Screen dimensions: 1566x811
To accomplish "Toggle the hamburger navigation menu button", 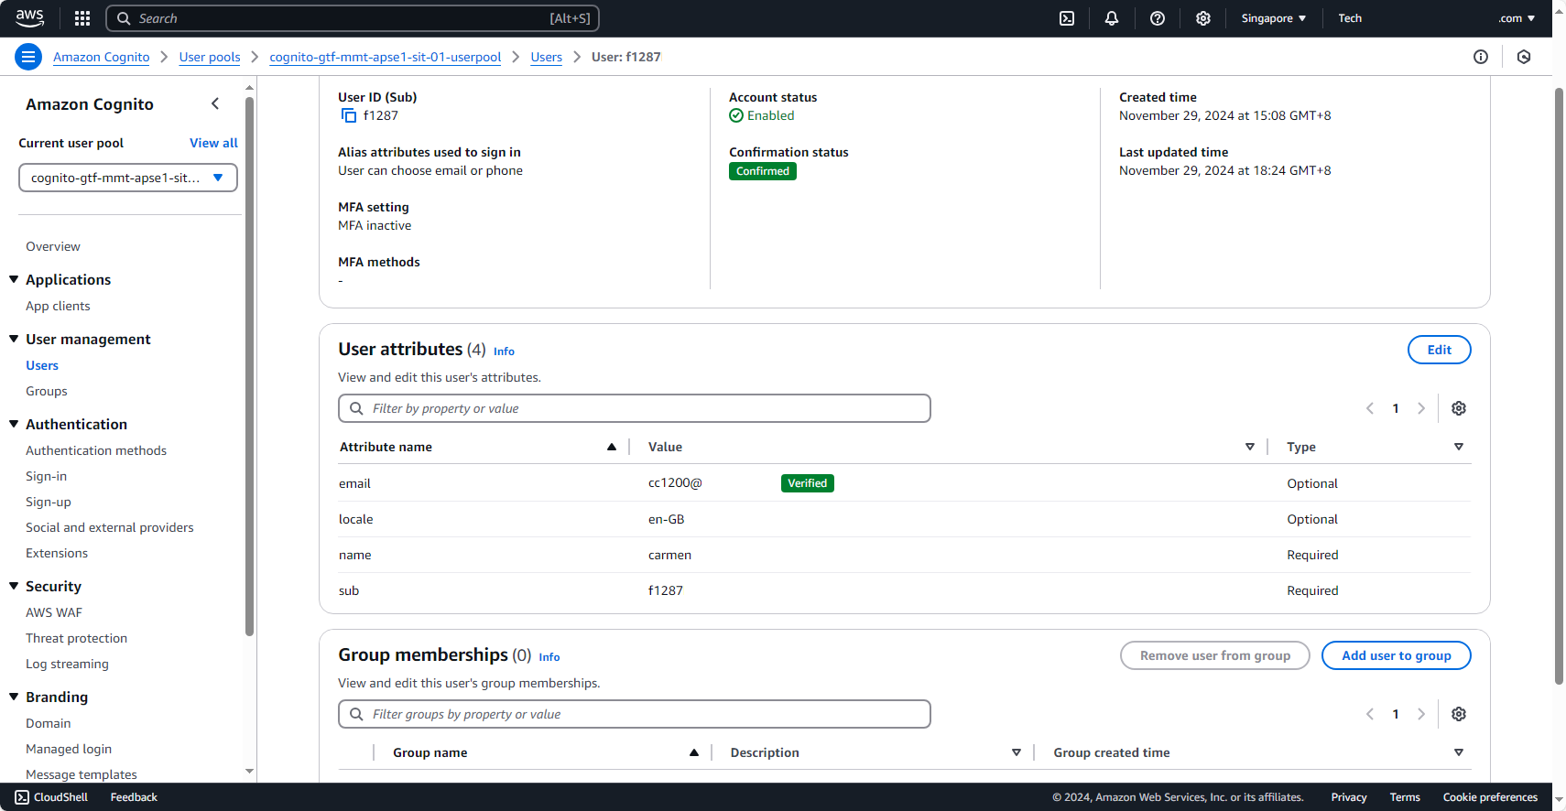I will [28, 57].
